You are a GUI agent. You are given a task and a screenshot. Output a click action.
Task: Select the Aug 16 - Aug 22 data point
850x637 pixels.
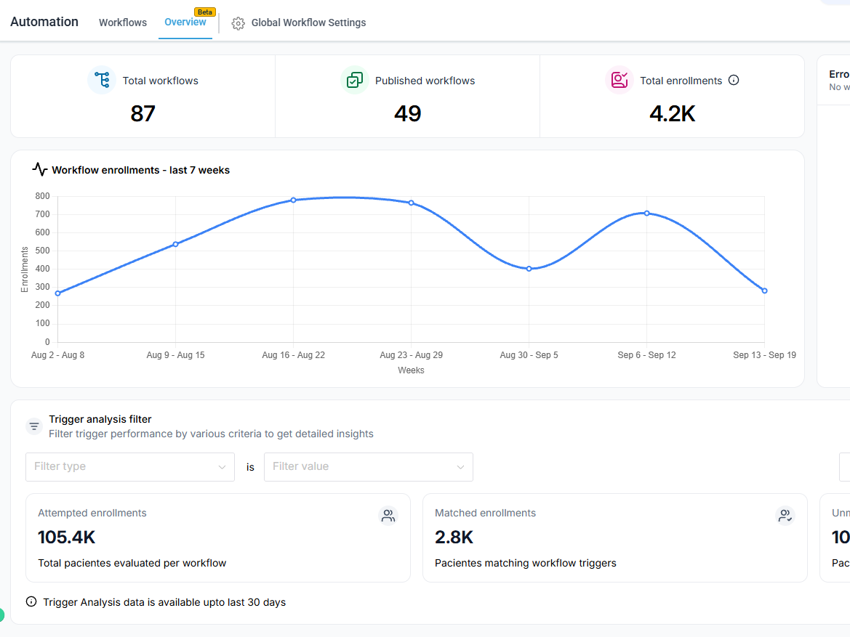tap(293, 200)
